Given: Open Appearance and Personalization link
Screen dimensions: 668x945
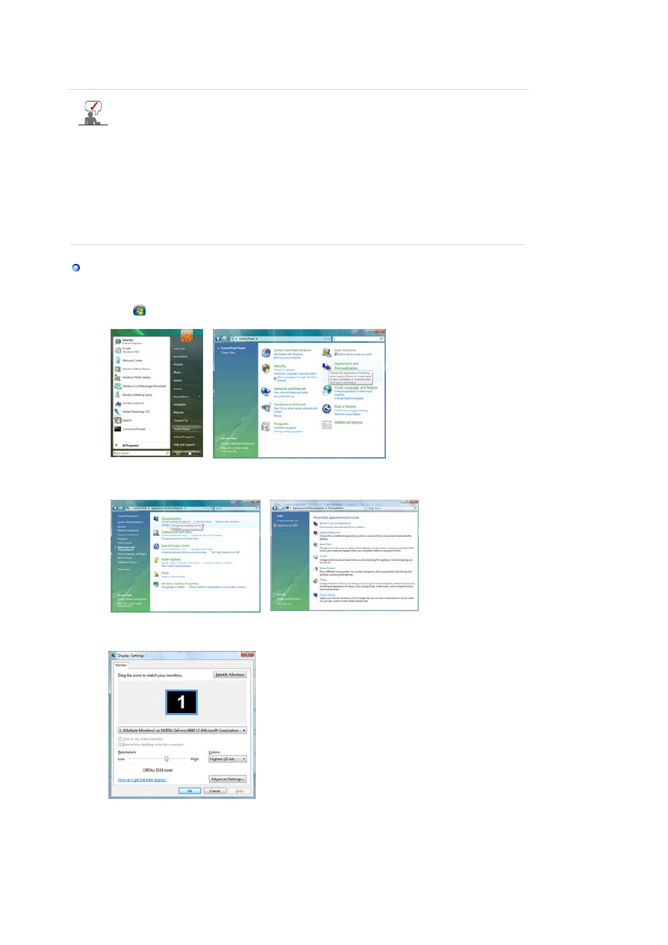Looking at the screenshot, I should (347, 365).
